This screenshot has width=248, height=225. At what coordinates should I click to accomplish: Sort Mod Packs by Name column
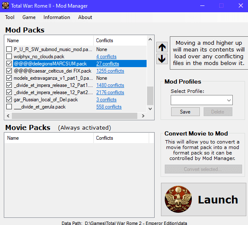(49, 41)
